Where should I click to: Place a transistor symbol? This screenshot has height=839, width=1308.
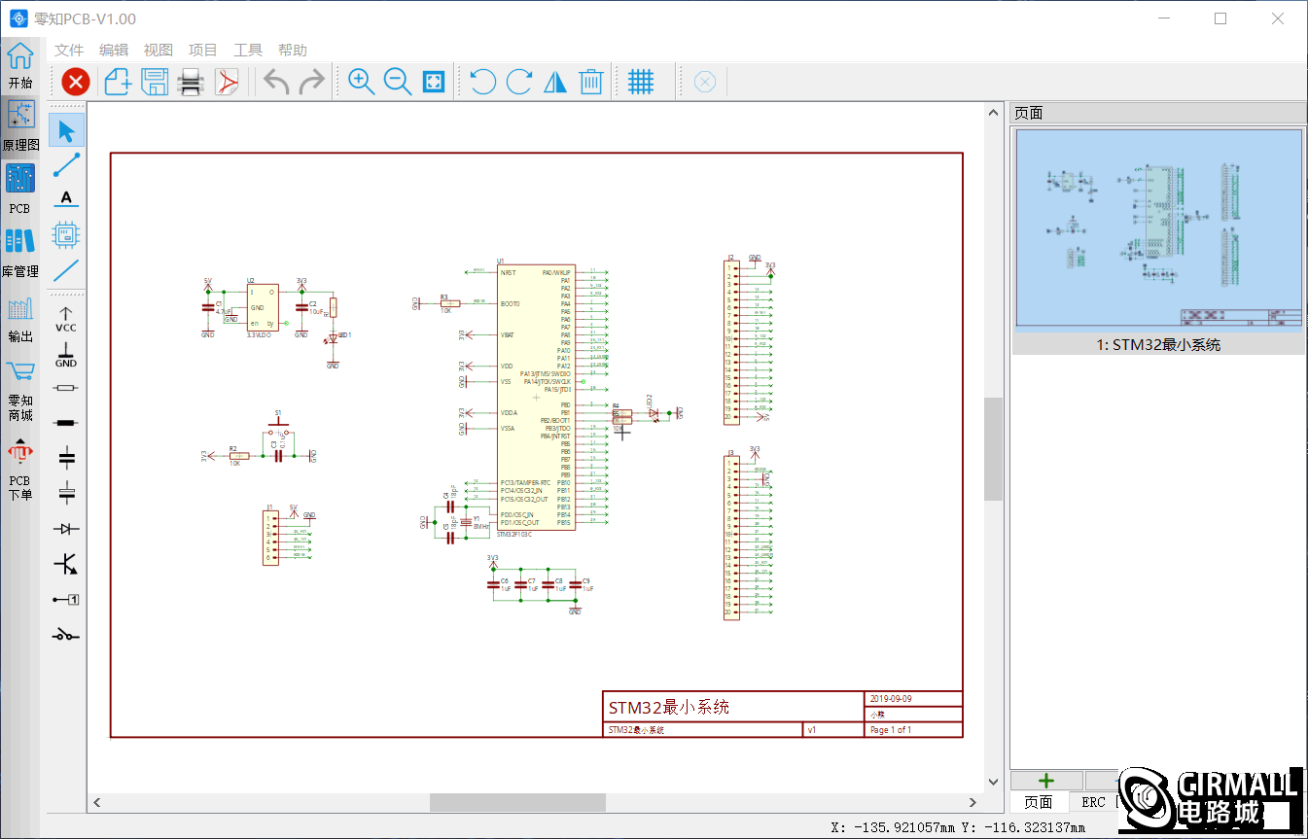tap(66, 564)
